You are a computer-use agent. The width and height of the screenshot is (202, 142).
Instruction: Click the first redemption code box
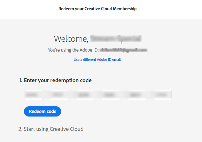coord(33,95)
